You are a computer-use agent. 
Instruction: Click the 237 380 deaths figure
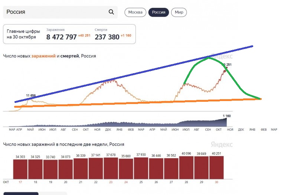click(107, 37)
